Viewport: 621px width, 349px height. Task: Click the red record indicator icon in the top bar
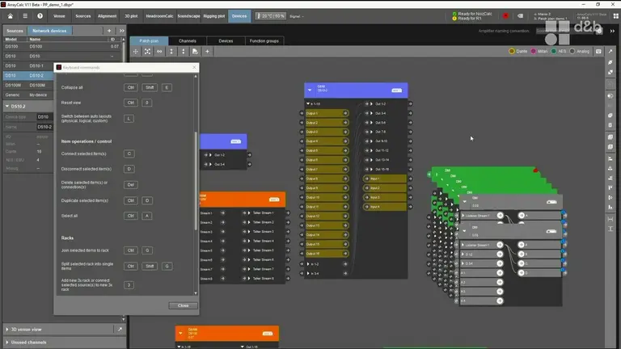pos(505,15)
